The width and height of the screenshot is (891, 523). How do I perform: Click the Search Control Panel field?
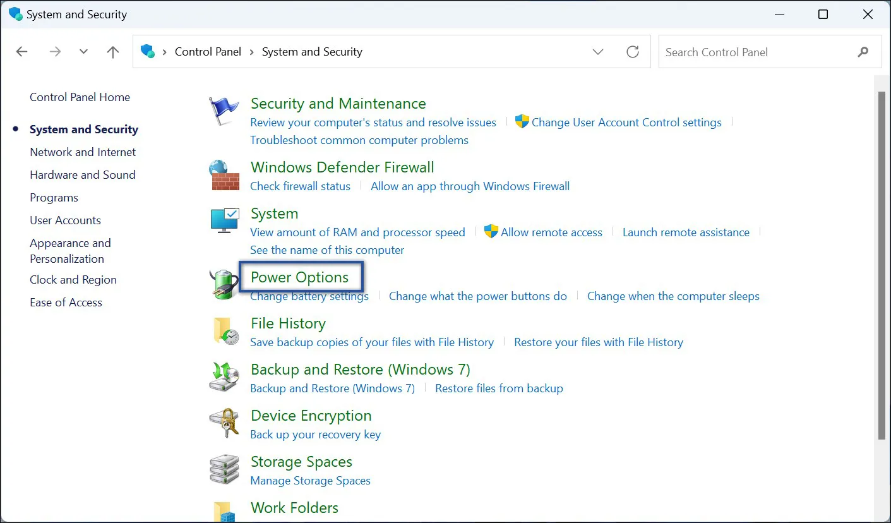tap(758, 52)
